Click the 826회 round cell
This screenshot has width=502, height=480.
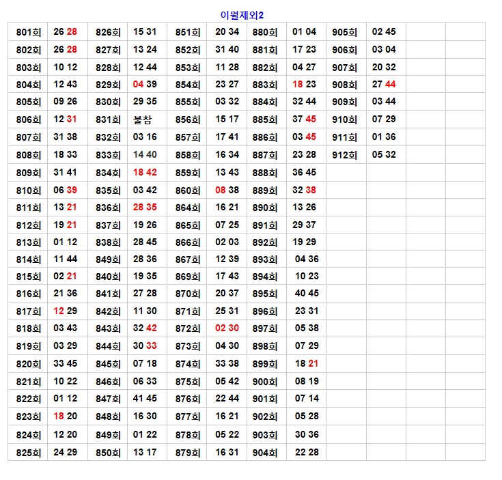108,32
